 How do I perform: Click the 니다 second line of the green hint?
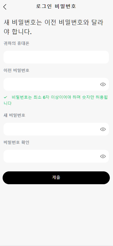[8, 103]
